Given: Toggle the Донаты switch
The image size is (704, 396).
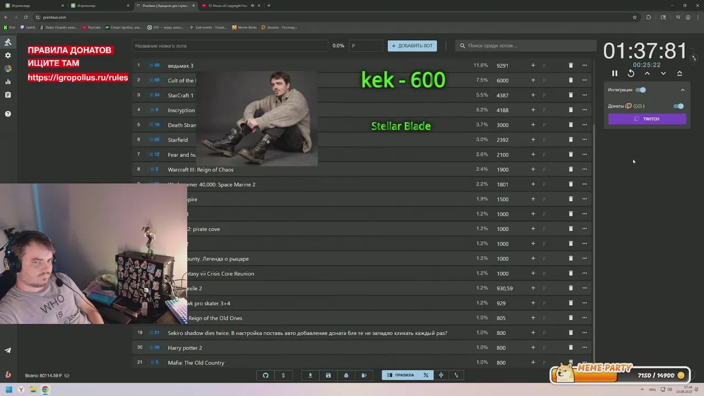Looking at the screenshot, I should point(679,106).
